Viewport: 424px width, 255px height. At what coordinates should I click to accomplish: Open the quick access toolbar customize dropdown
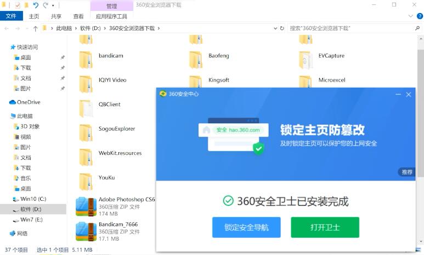pyautogui.click(x=53, y=5)
